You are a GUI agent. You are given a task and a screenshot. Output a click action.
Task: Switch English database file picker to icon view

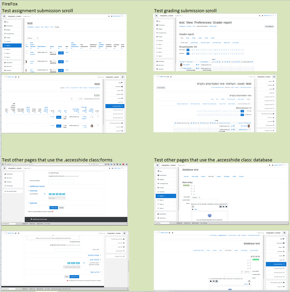220,207
